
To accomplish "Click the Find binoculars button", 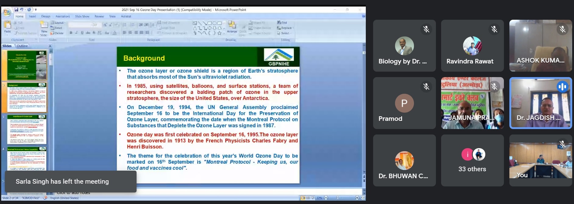I will pos(282,22).
